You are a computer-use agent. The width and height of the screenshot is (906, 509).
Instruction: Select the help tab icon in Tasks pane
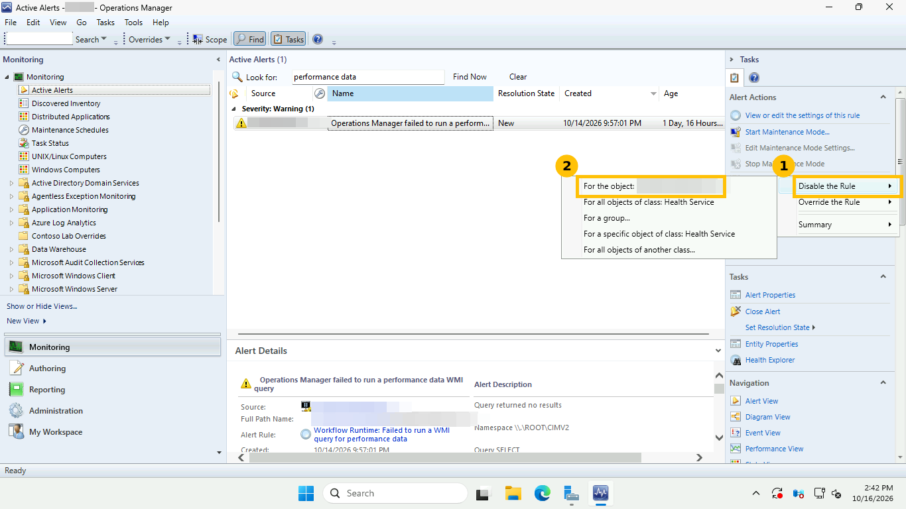754,78
